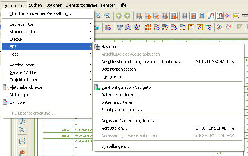The height and width of the screenshot is (156, 248).
Task: Click the dashed red connection grid icon
Action: pyautogui.click(x=148, y=27)
